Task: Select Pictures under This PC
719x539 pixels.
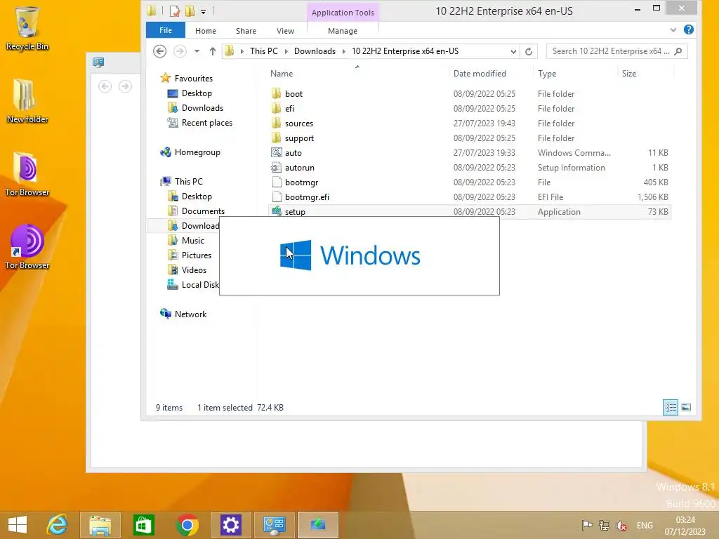Action: [x=197, y=255]
